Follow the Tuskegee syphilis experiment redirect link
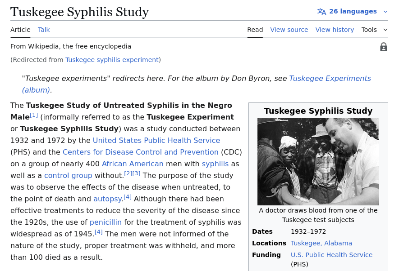 (112, 60)
